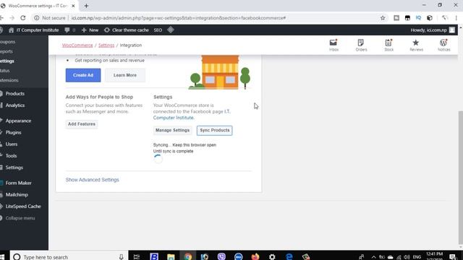Open Form Maker in the sidebar
The height and width of the screenshot is (260, 463).
pyautogui.click(x=18, y=183)
